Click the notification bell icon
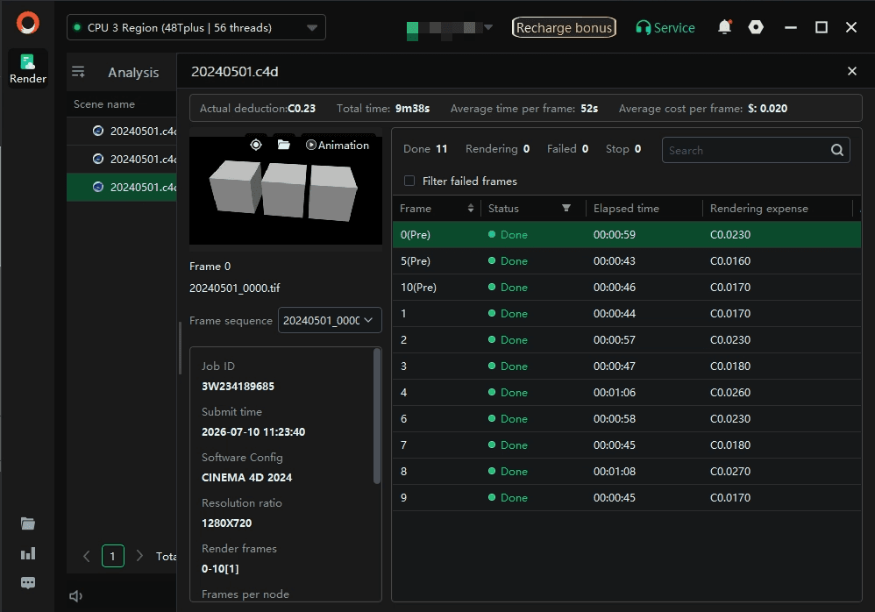This screenshot has width=875, height=612. (x=724, y=27)
